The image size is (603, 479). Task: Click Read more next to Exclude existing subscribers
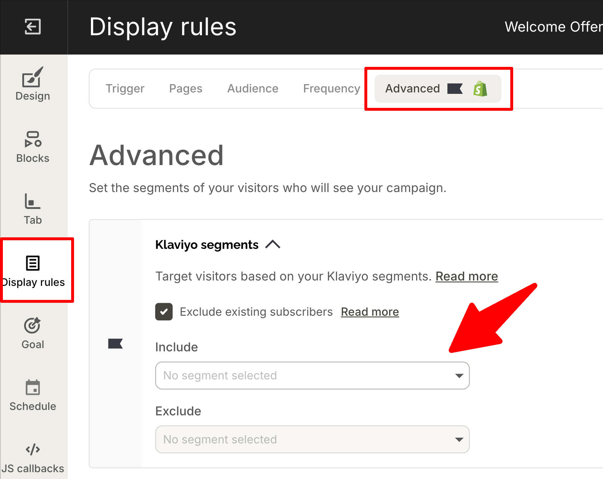pos(370,312)
